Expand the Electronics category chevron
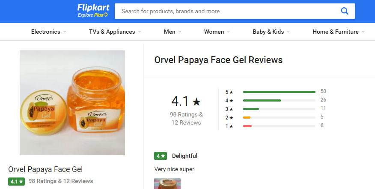 click(x=65, y=32)
